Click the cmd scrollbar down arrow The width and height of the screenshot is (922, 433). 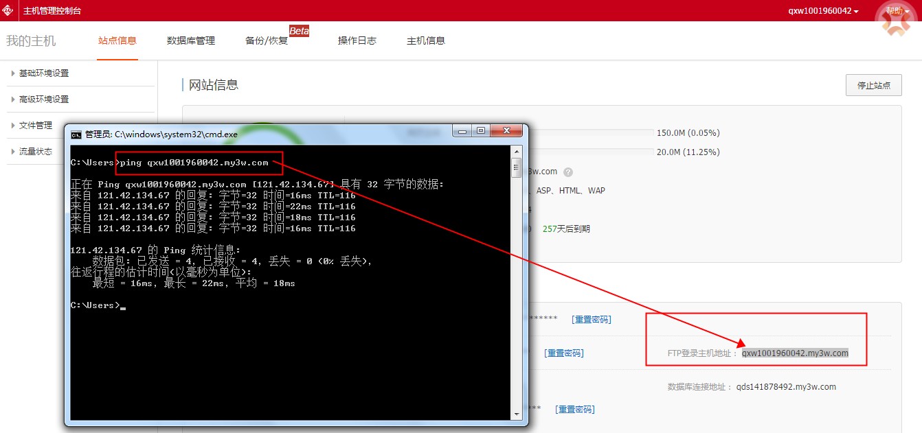[x=517, y=414]
